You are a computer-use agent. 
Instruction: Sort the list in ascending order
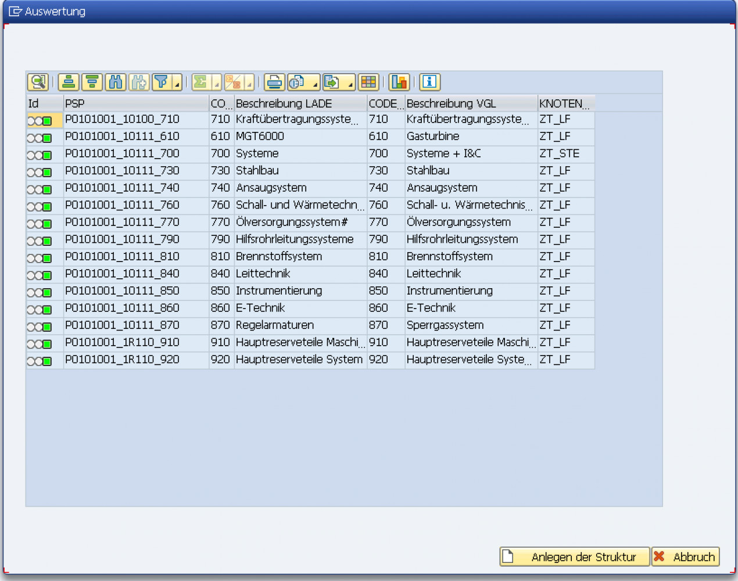[x=68, y=82]
